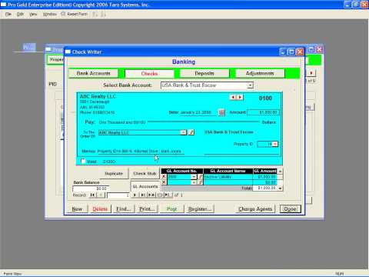Click the Check Stub button
369x277 pixels.
click(145, 174)
